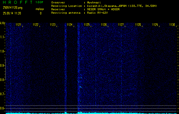Screen dimensions: 179x114
Task: Click the 1129 time marker
Action: (x=155, y=25)
